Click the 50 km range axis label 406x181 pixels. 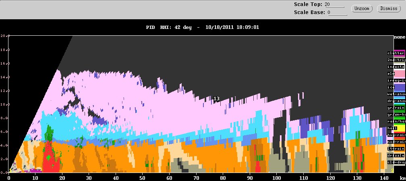[143, 178]
